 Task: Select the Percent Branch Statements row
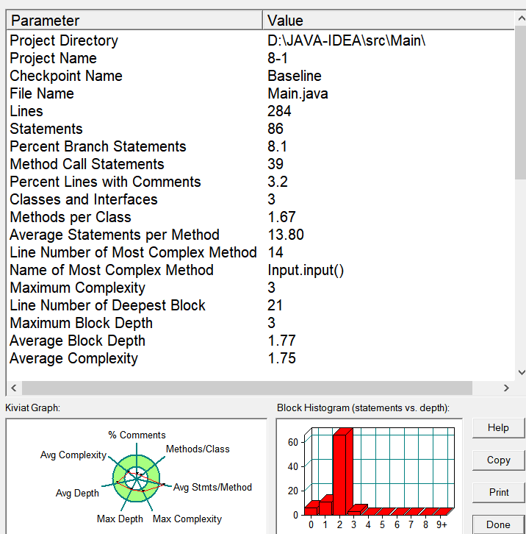click(260, 146)
